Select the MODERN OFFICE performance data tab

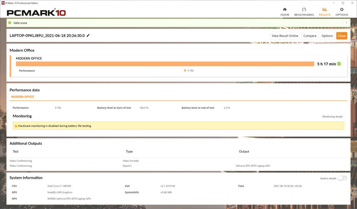click(23, 97)
